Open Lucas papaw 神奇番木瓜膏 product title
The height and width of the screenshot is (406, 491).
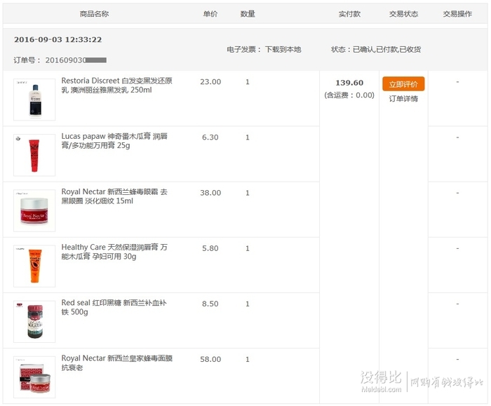coord(114,140)
